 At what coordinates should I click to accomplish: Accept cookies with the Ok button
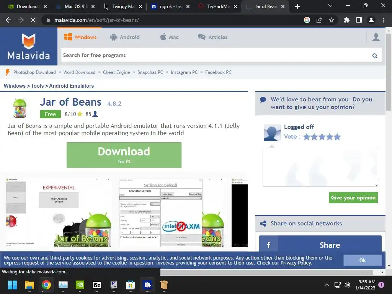point(363,260)
